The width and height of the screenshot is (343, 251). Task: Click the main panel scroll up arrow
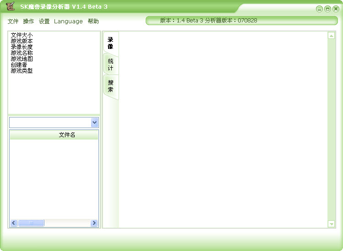tap(332, 36)
